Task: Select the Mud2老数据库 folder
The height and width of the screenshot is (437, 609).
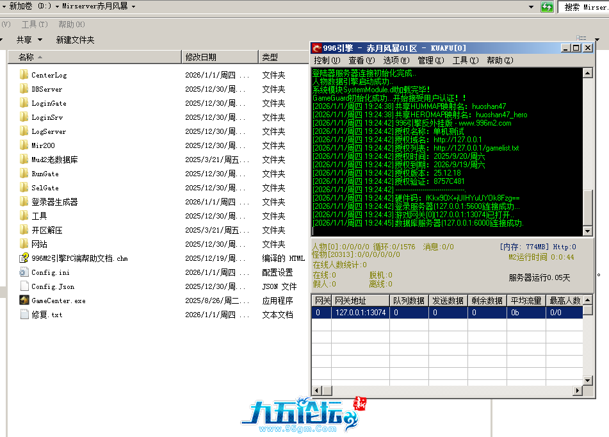Action: pyautogui.click(x=54, y=160)
